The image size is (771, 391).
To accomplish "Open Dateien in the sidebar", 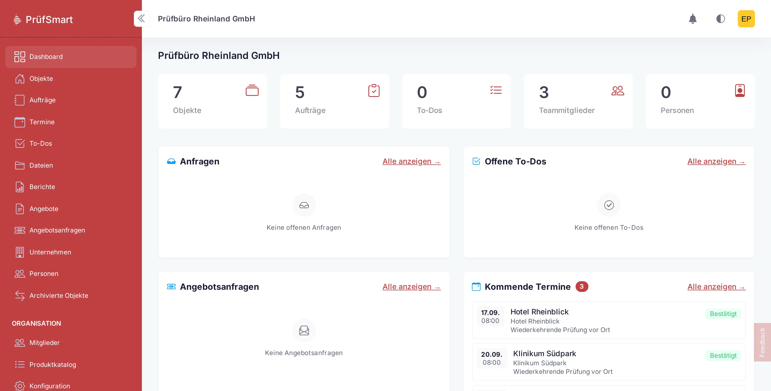I will pyautogui.click(x=71, y=165).
